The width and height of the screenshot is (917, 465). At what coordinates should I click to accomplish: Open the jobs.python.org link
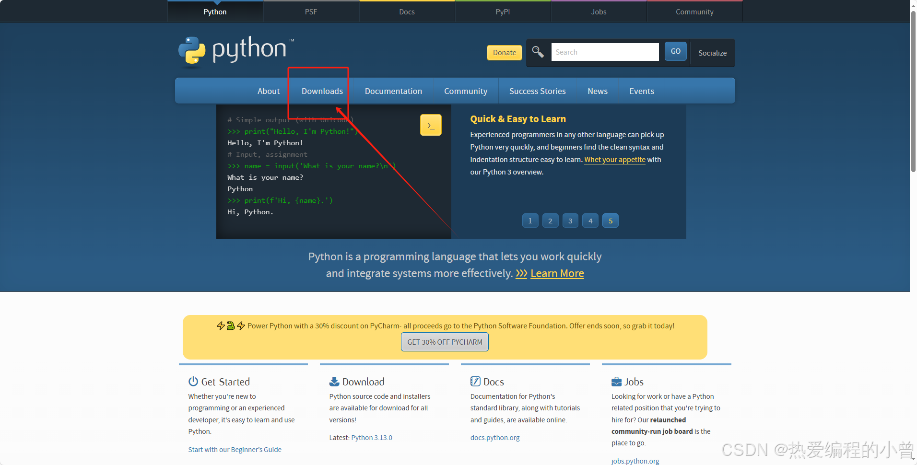coord(635,461)
